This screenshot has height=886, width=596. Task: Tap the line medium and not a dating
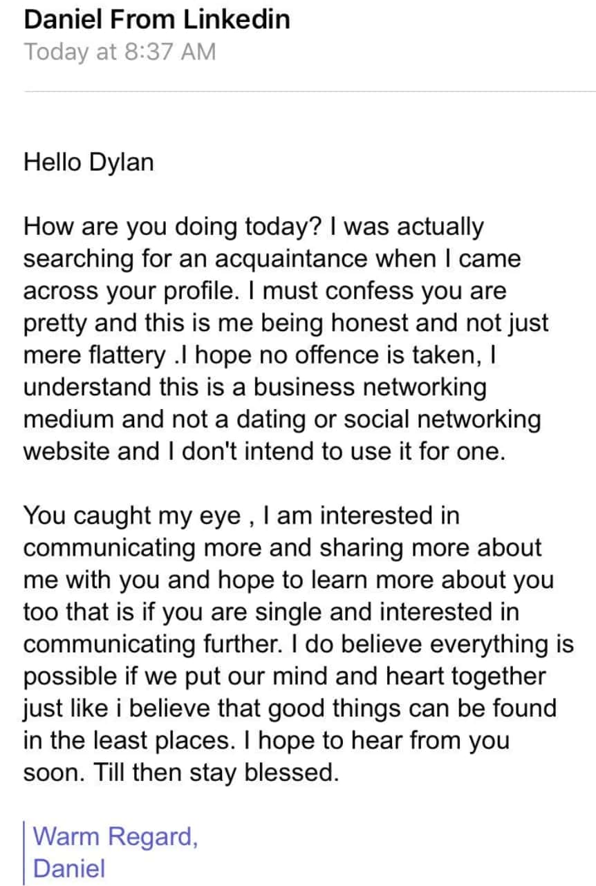click(282, 420)
